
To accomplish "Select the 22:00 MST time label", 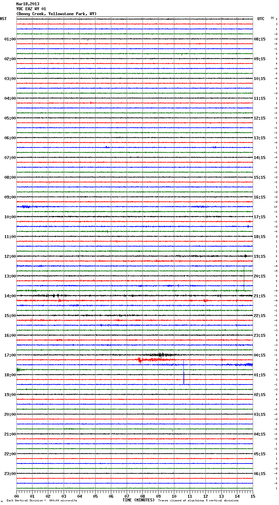I will tap(10, 454).
